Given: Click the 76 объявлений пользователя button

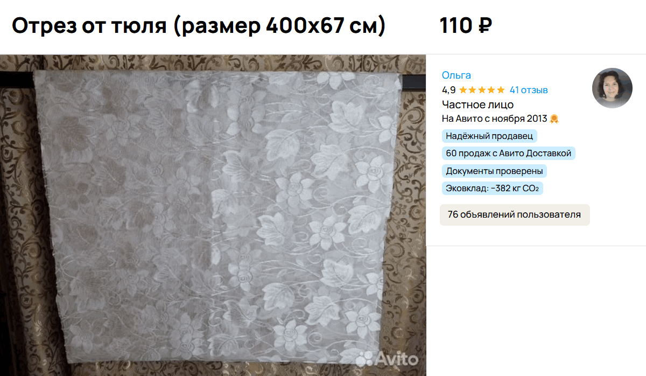Looking at the screenshot, I should 515,214.
